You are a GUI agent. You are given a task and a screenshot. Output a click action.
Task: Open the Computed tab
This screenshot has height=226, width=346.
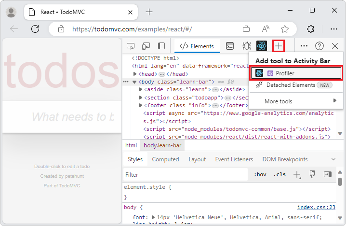[x=165, y=159]
